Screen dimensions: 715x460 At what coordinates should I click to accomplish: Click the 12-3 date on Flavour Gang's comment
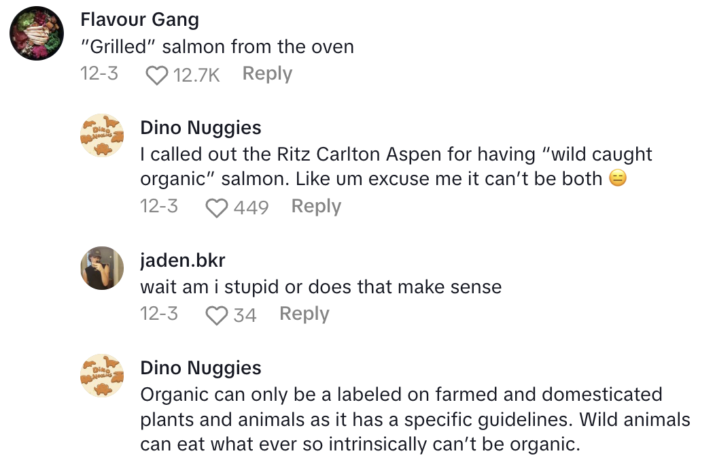99,73
